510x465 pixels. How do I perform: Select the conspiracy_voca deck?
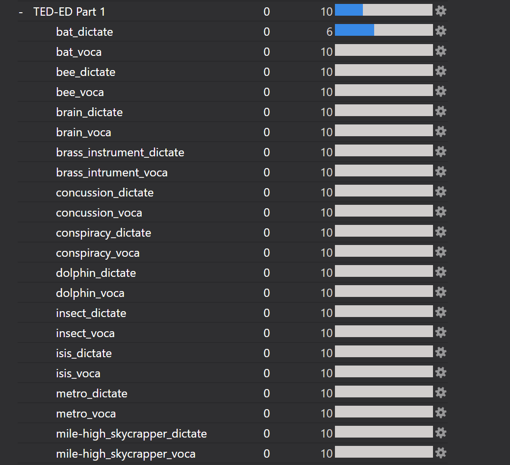pyautogui.click(x=98, y=253)
